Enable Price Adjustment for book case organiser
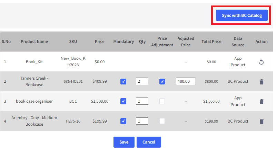This screenshot has height=149, width=277. click(x=162, y=101)
